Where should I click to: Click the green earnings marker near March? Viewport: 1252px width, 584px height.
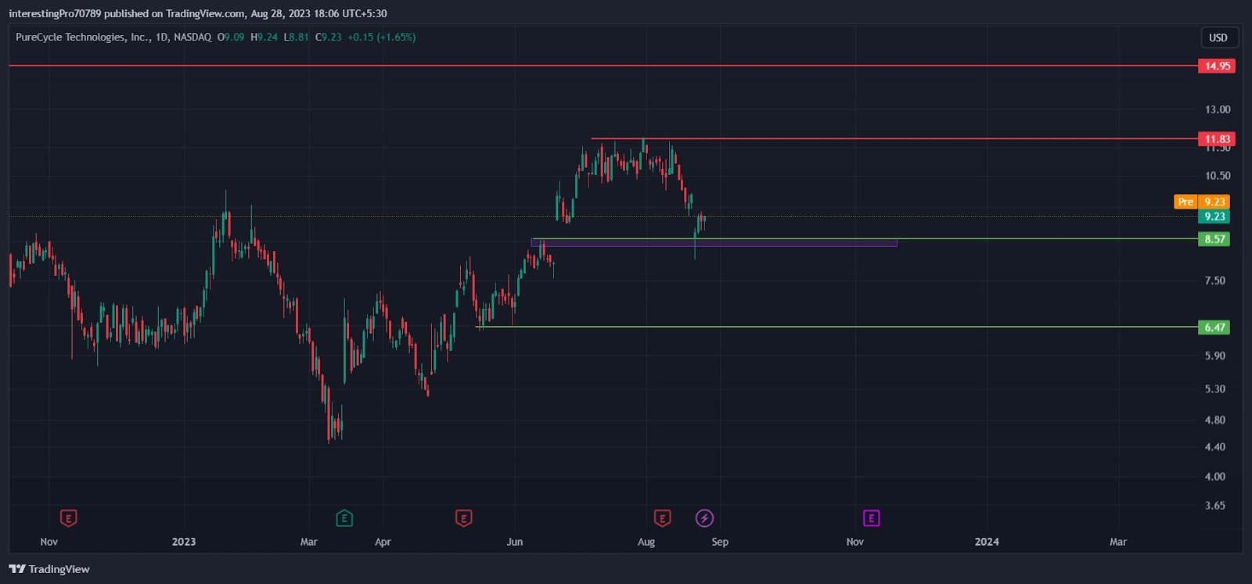click(344, 518)
